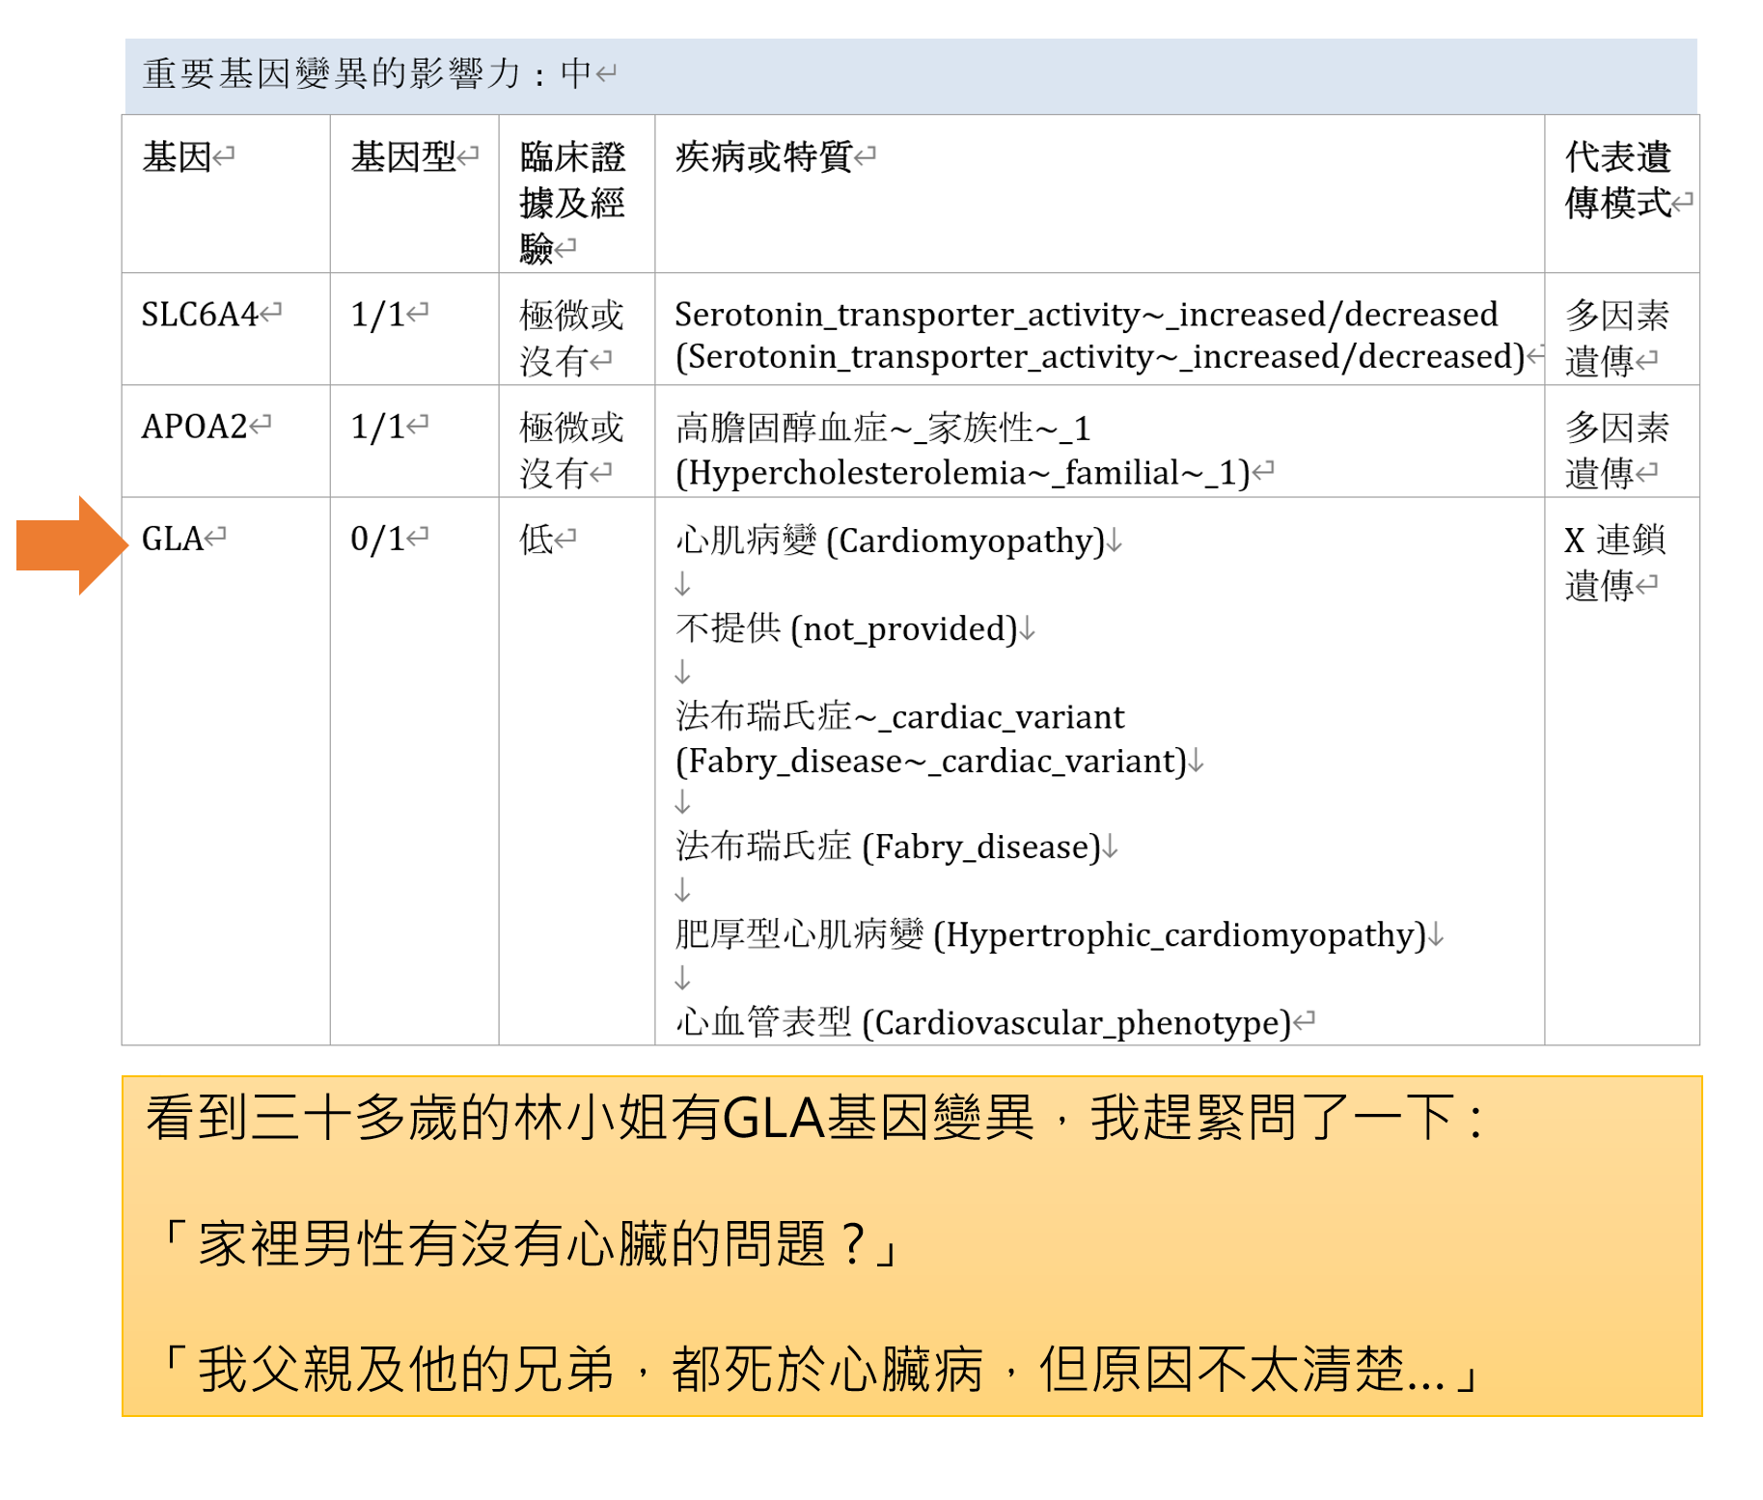Click the column header 代表遺傳模式

[1618, 180]
